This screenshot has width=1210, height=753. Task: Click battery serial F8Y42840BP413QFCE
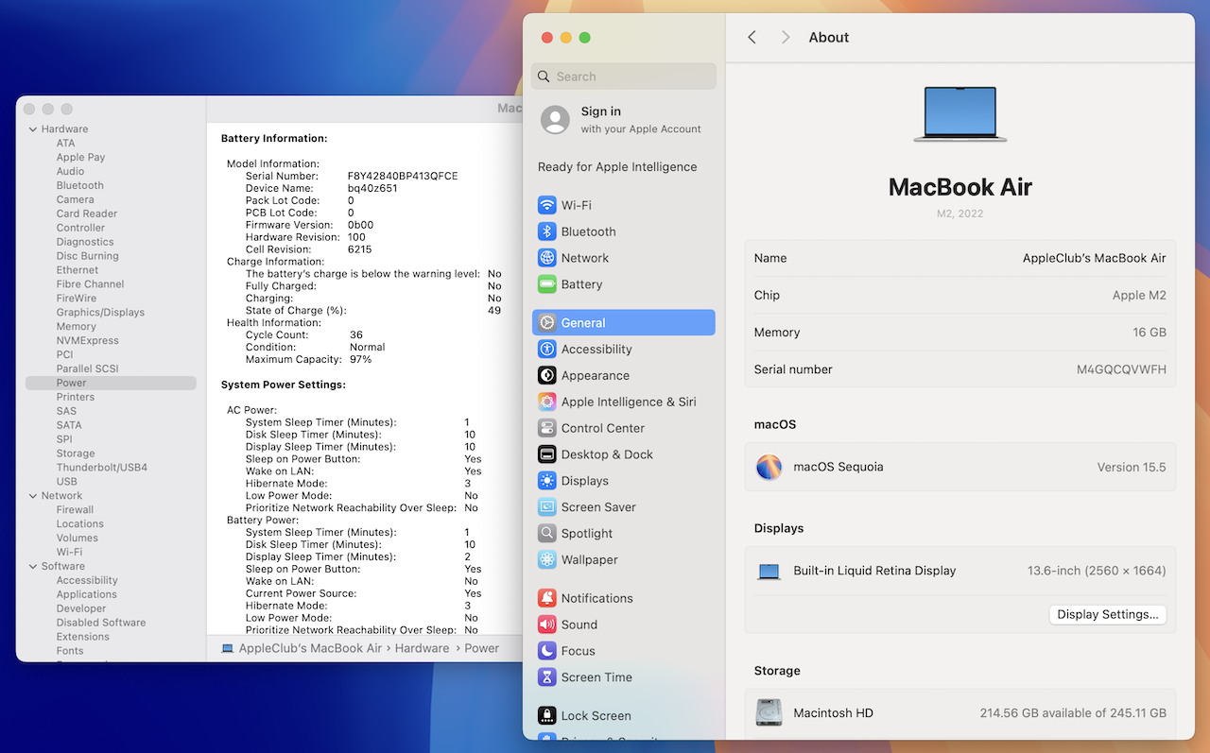click(x=403, y=176)
